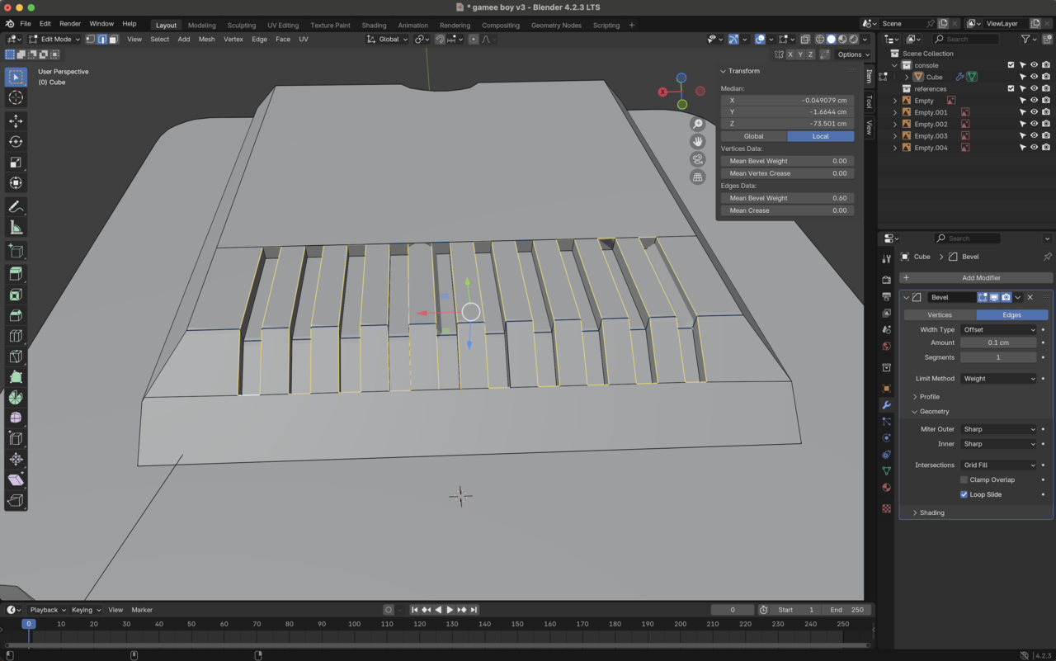The image size is (1056, 661).
Task: Open the Edit Mode selector dropdown
Action: point(54,39)
